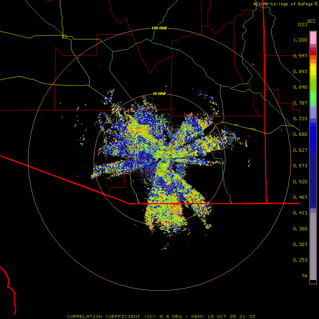Click the 0.253 color scale value
The height and width of the screenshot is (319, 319).
300,260
